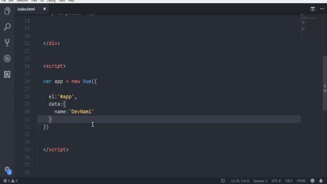Click the closing '})' on line 32
327x184 pixels.
pos(46,127)
